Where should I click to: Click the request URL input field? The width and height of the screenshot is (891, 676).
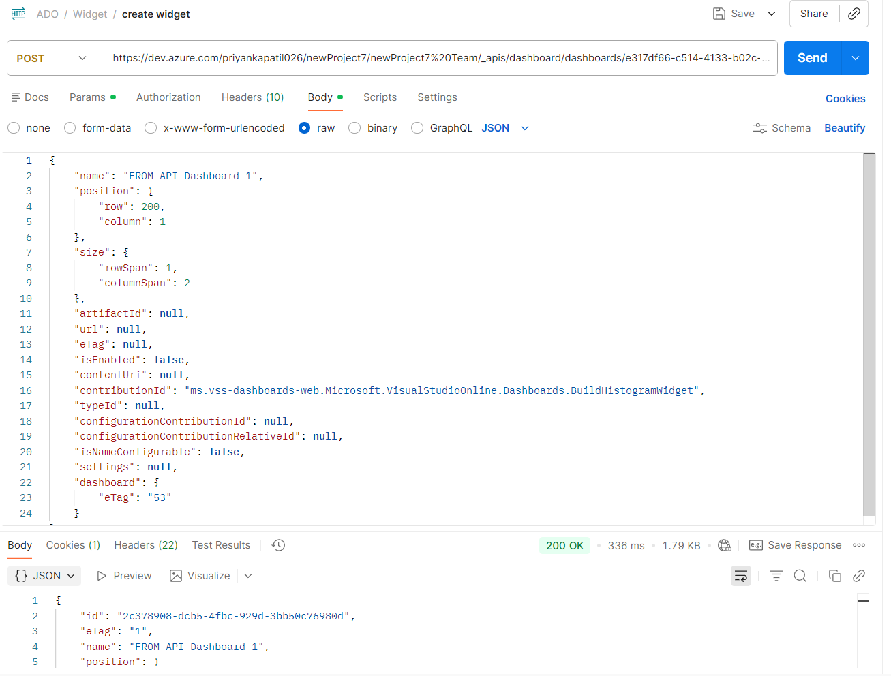[x=440, y=58]
